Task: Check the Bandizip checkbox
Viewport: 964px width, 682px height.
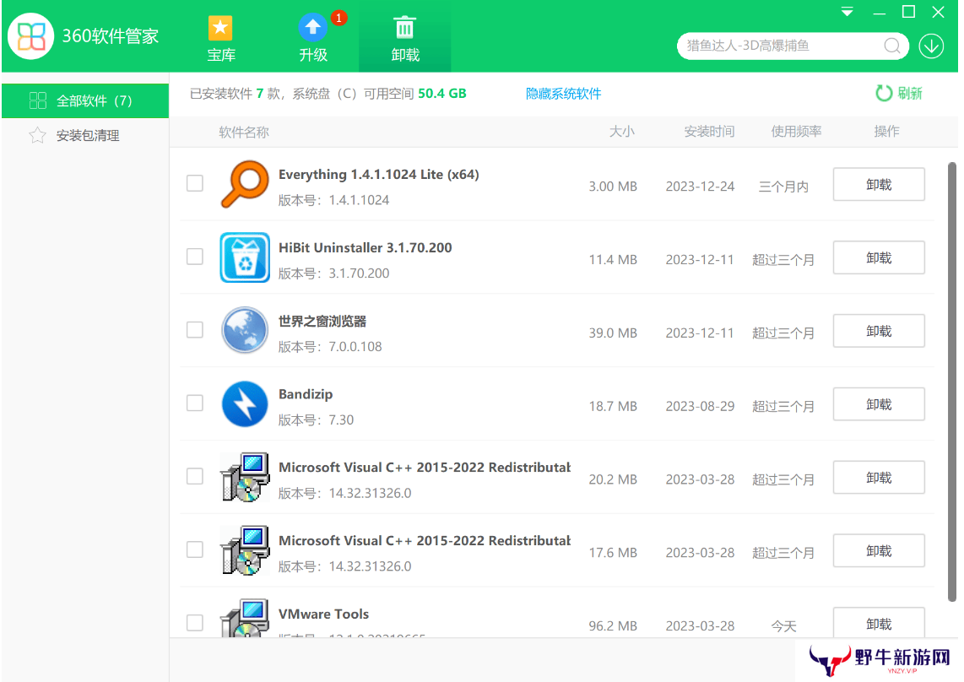Action: click(x=195, y=403)
